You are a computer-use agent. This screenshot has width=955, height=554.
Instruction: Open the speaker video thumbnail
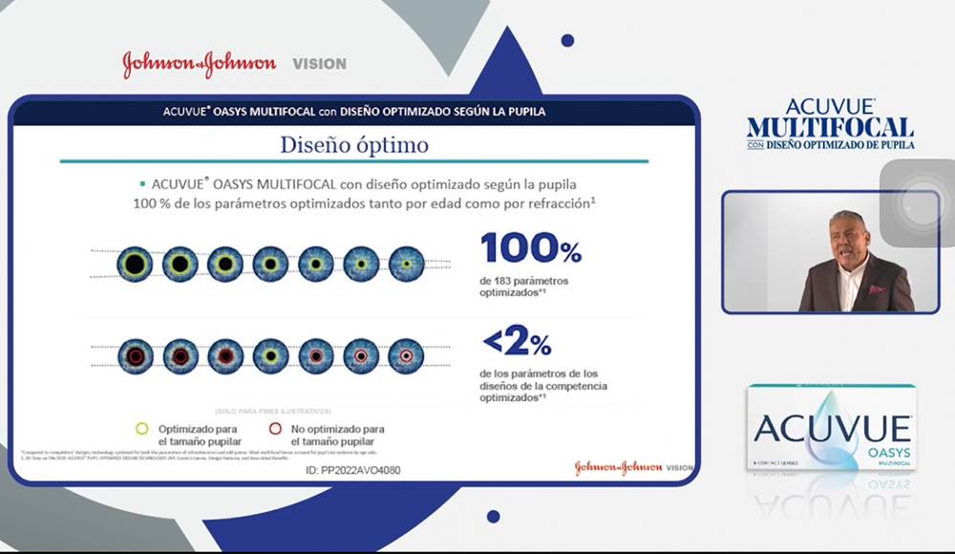830,252
